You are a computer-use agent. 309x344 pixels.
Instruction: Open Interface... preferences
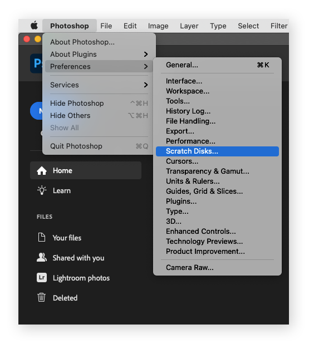(217, 81)
